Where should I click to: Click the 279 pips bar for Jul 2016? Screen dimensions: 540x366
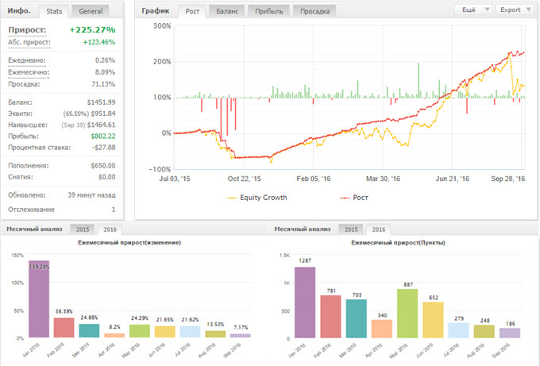click(458, 330)
